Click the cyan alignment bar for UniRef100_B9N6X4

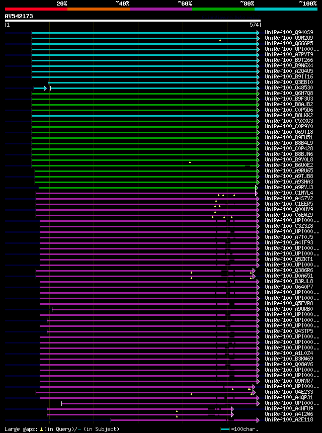pos(145,66)
